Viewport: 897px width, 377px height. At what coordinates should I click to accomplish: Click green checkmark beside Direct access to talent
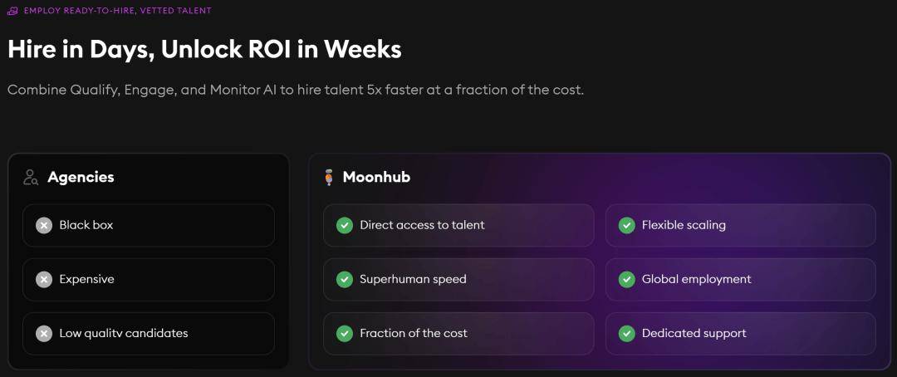[345, 225]
